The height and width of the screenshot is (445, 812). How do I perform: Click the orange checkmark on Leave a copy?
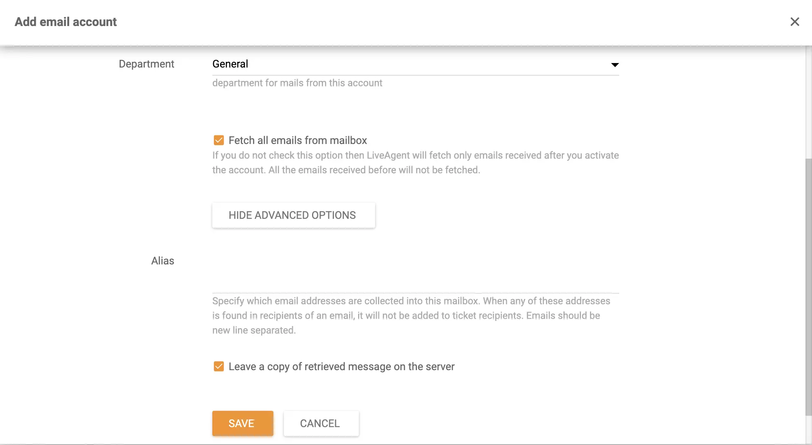click(218, 366)
